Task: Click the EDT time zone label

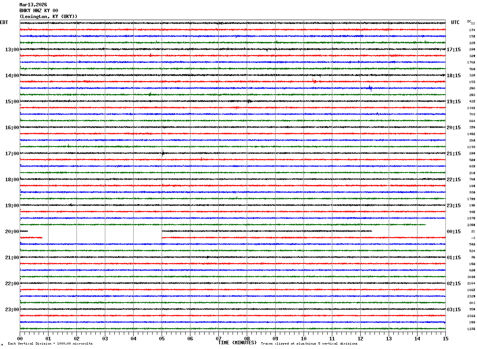Action: point(4,22)
